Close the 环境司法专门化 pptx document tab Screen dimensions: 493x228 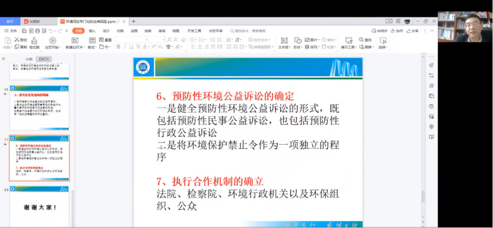(x=124, y=21)
